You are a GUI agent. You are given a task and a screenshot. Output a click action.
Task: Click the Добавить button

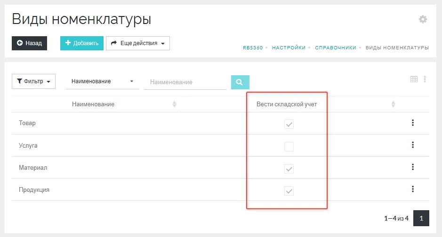tap(82, 43)
